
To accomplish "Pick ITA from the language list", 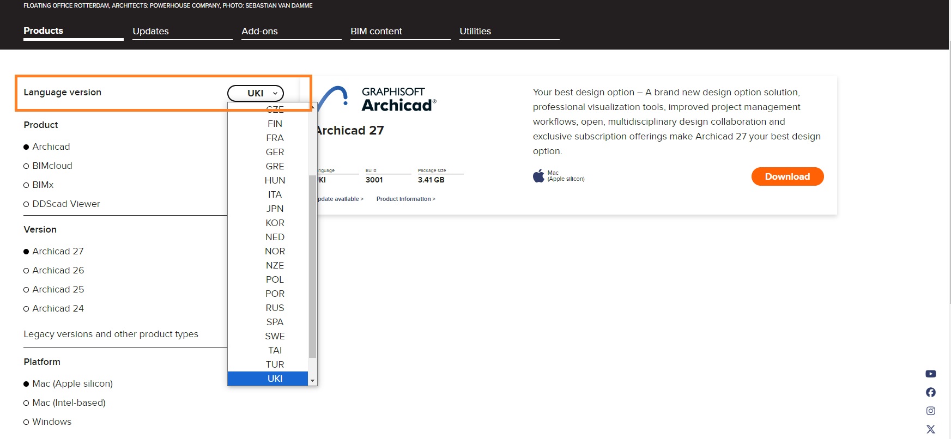I will 268,194.
